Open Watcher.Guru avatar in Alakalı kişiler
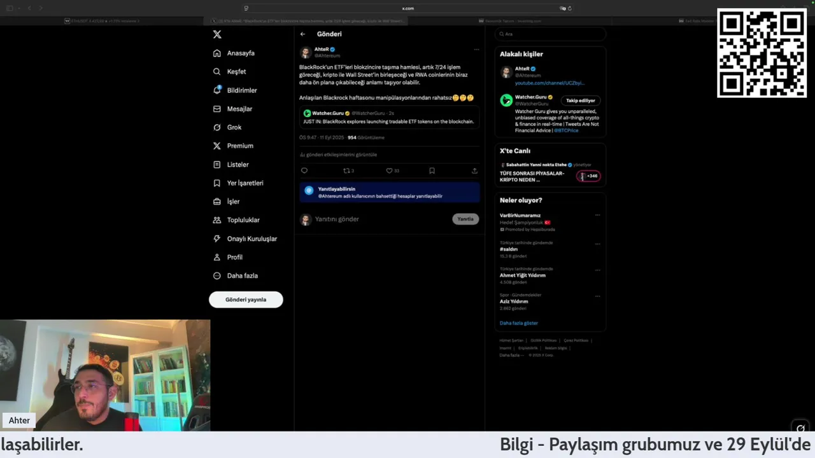This screenshot has width=815, height=458. click(x=506, y=100)
